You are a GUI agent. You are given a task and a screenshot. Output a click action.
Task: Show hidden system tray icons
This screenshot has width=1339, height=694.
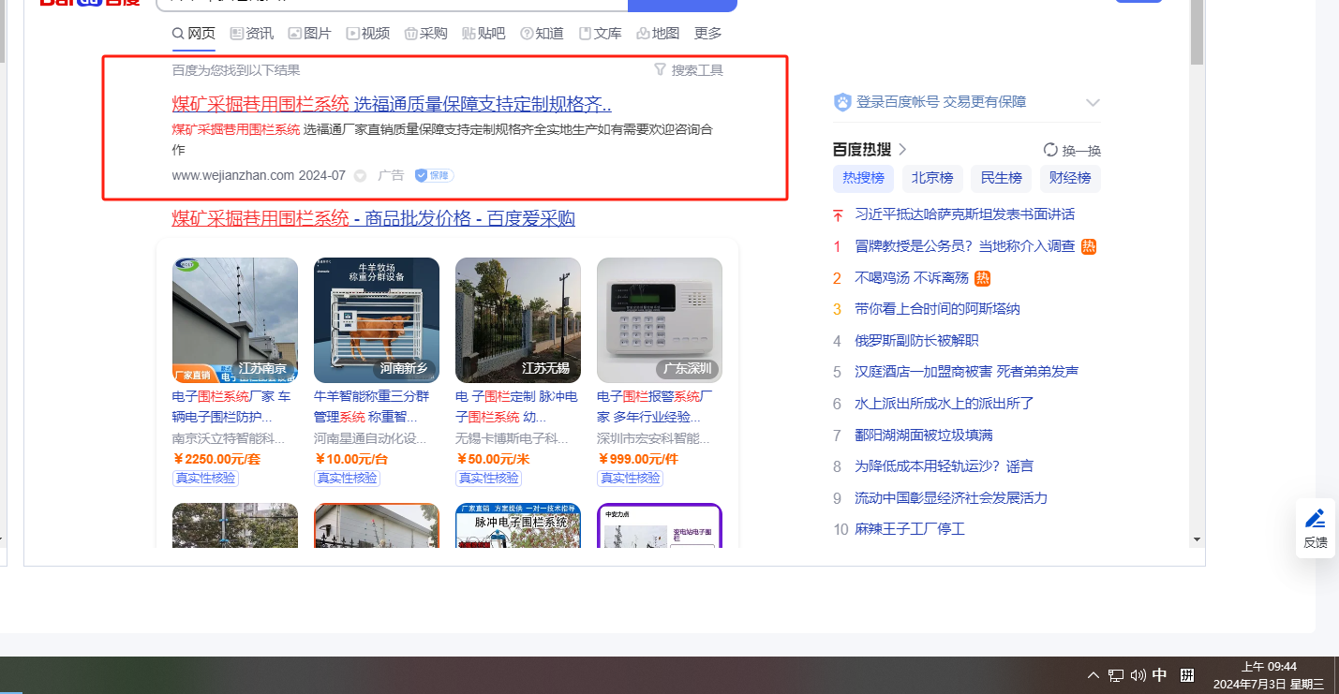(1094, 675)
